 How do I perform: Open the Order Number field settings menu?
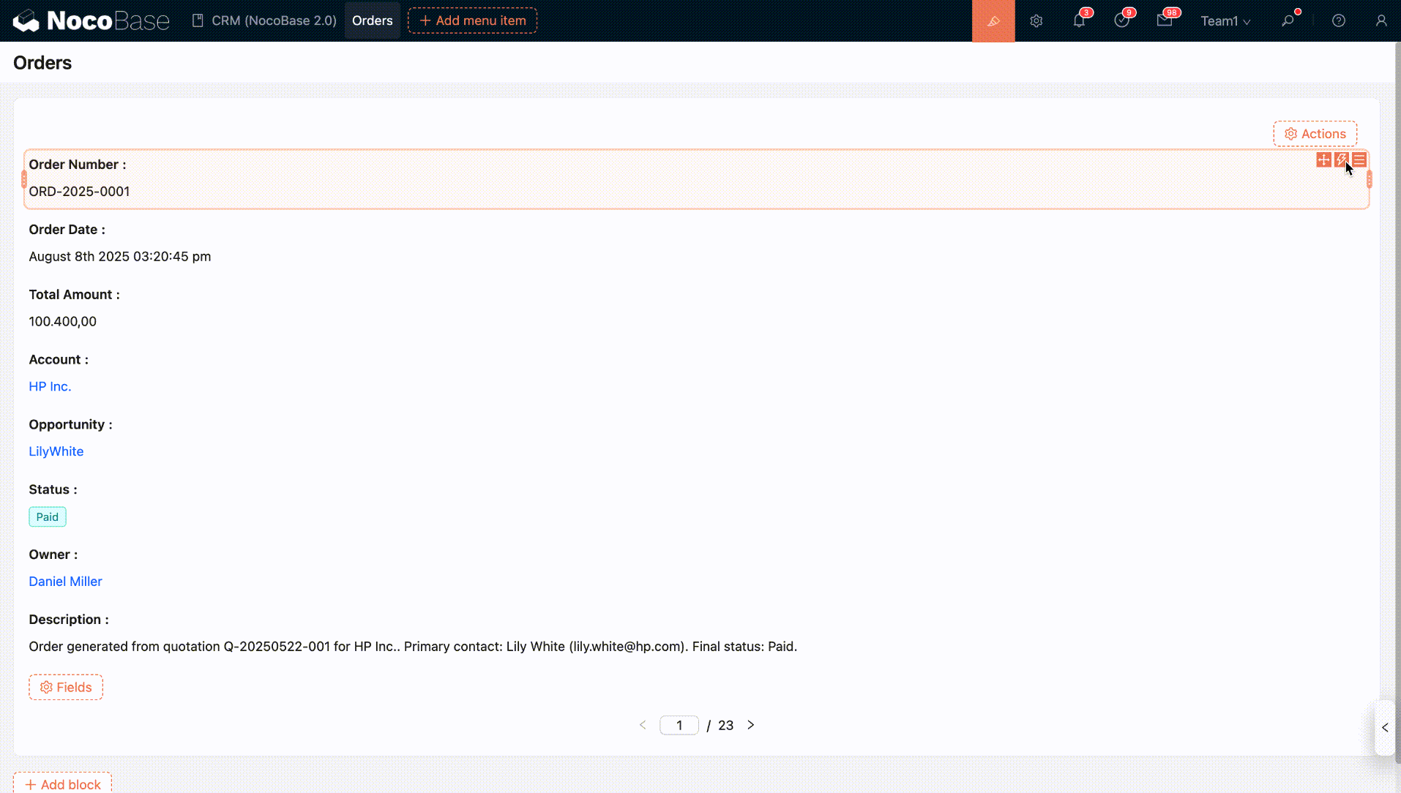click(1359, 159)
